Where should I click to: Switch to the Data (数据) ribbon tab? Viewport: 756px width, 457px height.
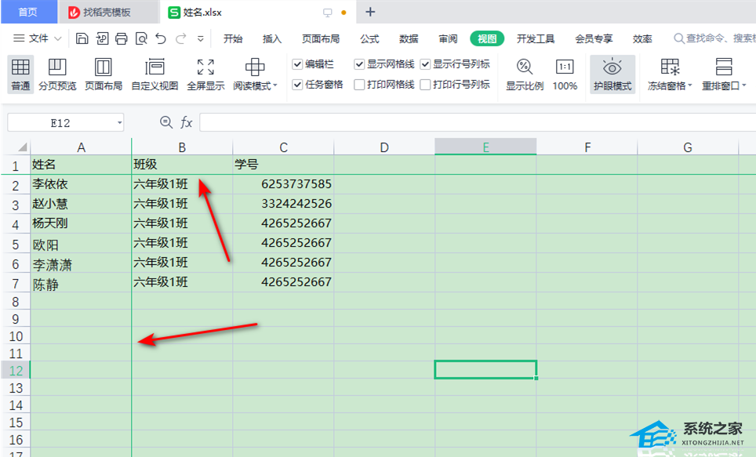409,38
